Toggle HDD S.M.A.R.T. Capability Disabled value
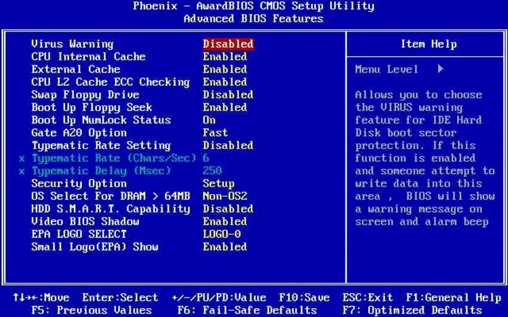Image resolution: width=508 pixels, height=317 pixels. point(228,209)
